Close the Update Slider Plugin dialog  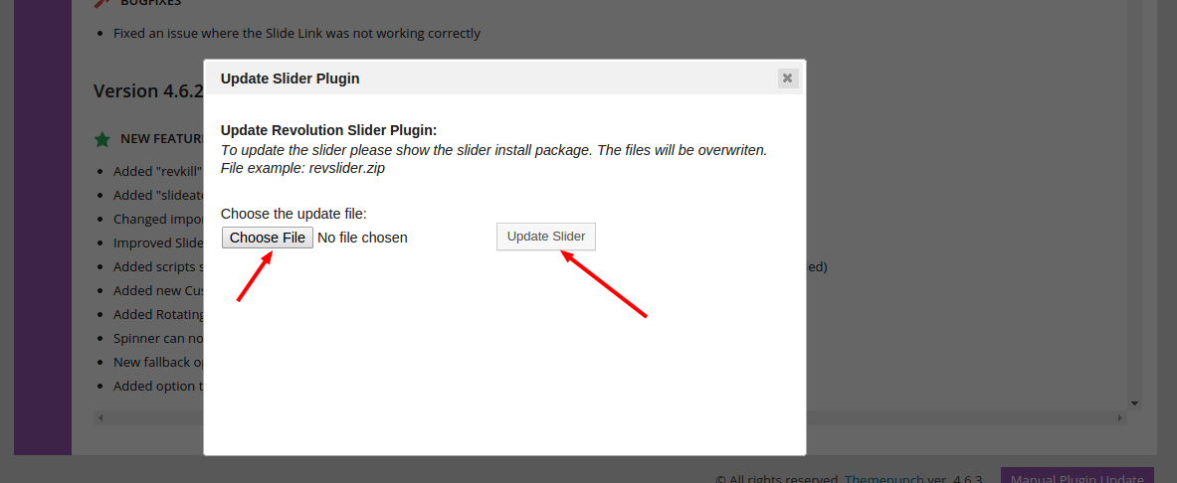click(x=787, y=78)
